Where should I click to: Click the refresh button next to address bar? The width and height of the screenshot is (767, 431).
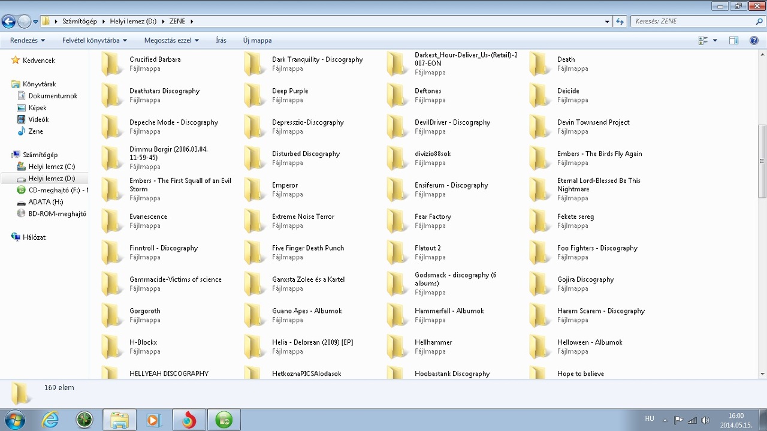620,21
